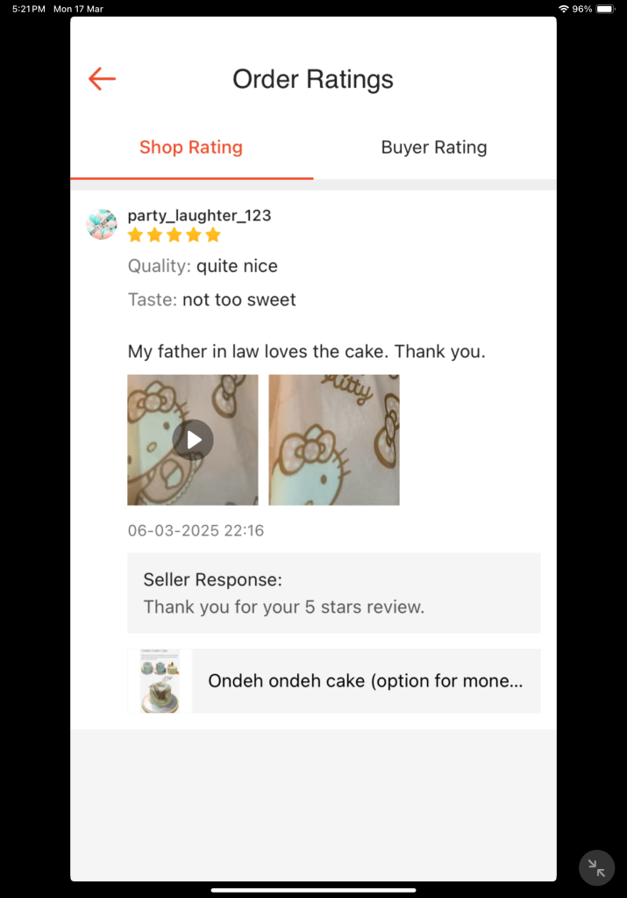Screen dimensions: 627x898
Task: Open party_laughter_123 profile avatar
Action: [x=102, y=224]
